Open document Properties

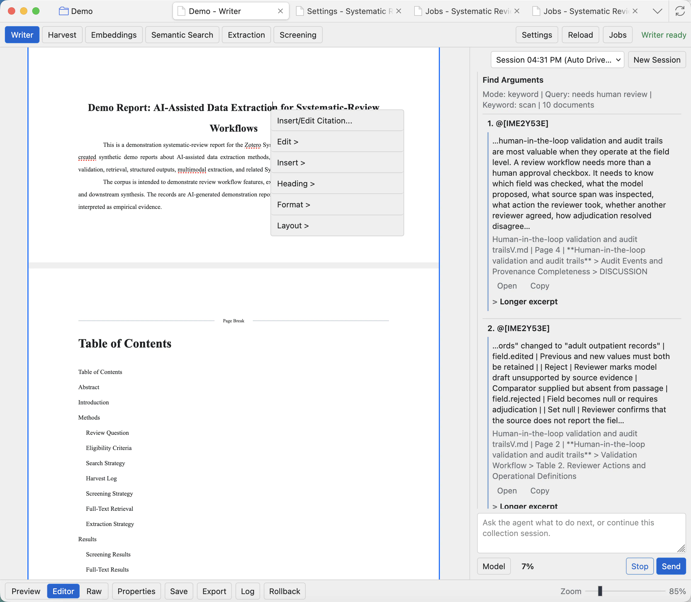(x=136, y=591)
